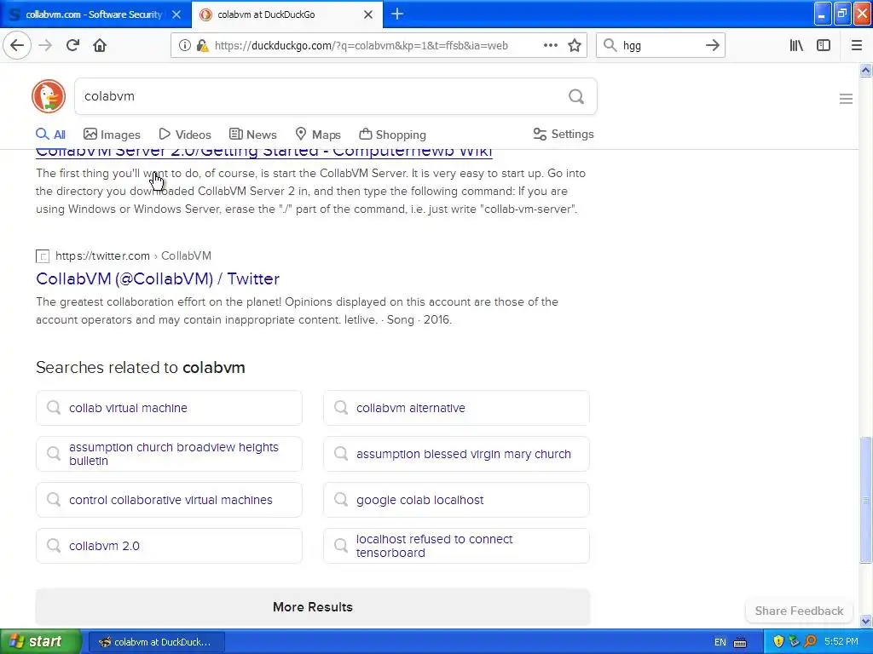Screen dimensions: 873x654
Task: Click the EN language indicator
Action: click(x=720, y=642)
